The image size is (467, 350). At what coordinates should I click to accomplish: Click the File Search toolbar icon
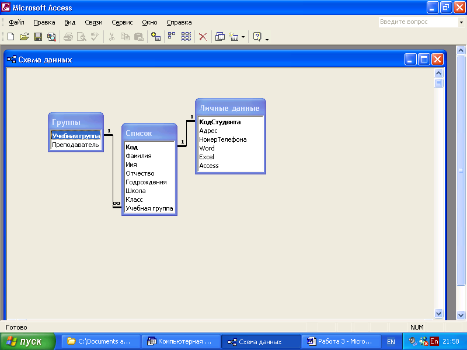[51, 37]
